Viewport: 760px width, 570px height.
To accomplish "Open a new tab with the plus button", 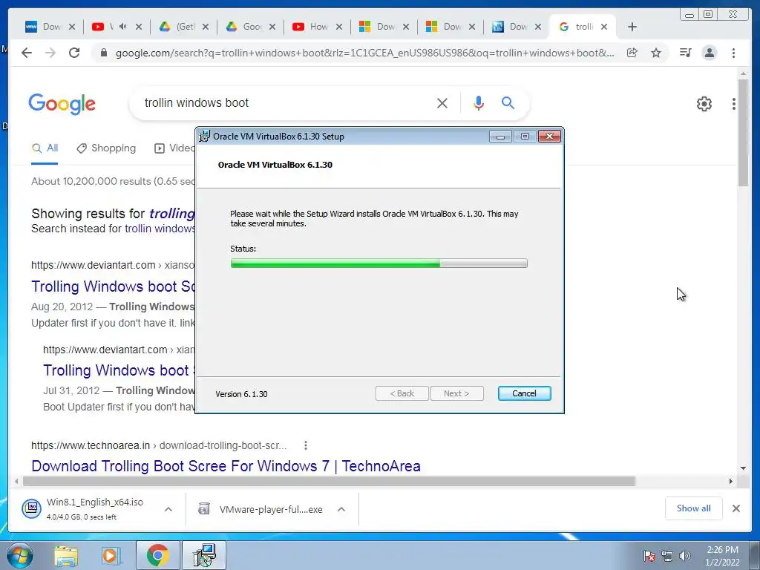I will 632,27.
